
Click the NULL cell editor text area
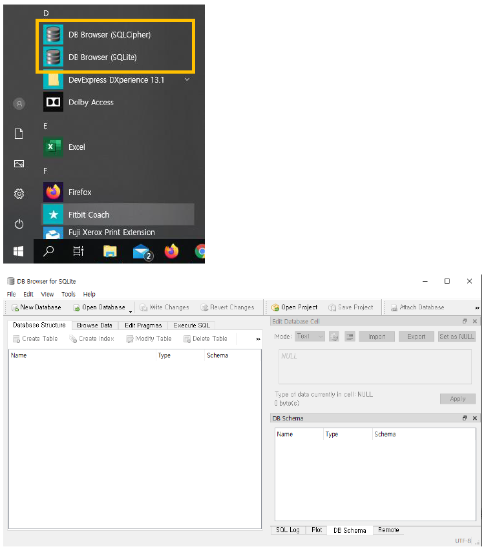coord(375,367)
